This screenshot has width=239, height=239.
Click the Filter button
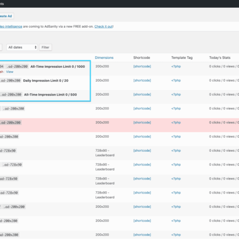(46, 47)
